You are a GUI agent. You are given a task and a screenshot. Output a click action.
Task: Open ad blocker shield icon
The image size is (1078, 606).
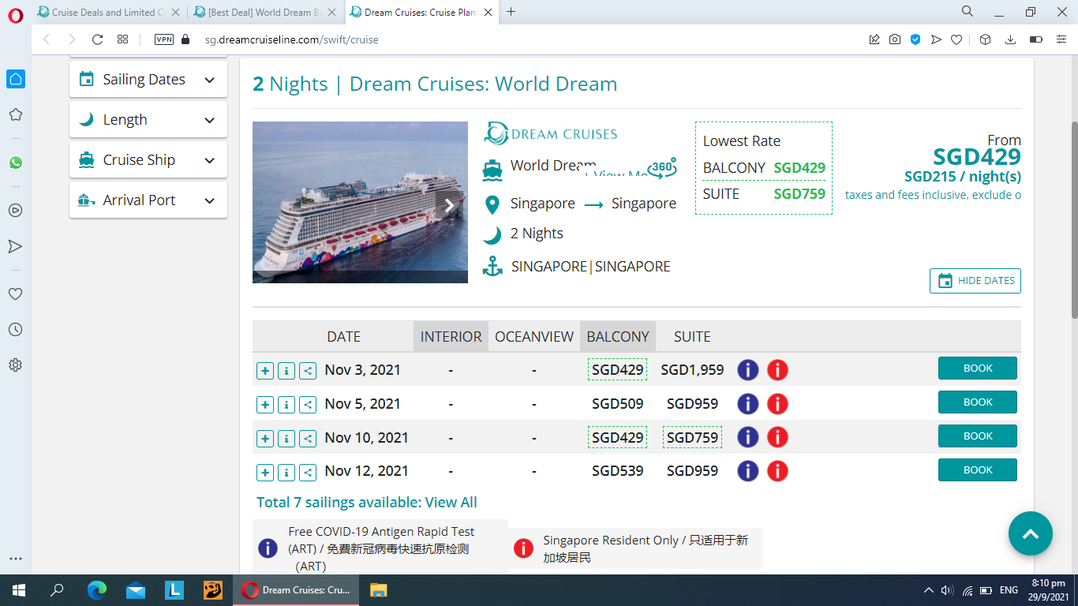[915, 39]
